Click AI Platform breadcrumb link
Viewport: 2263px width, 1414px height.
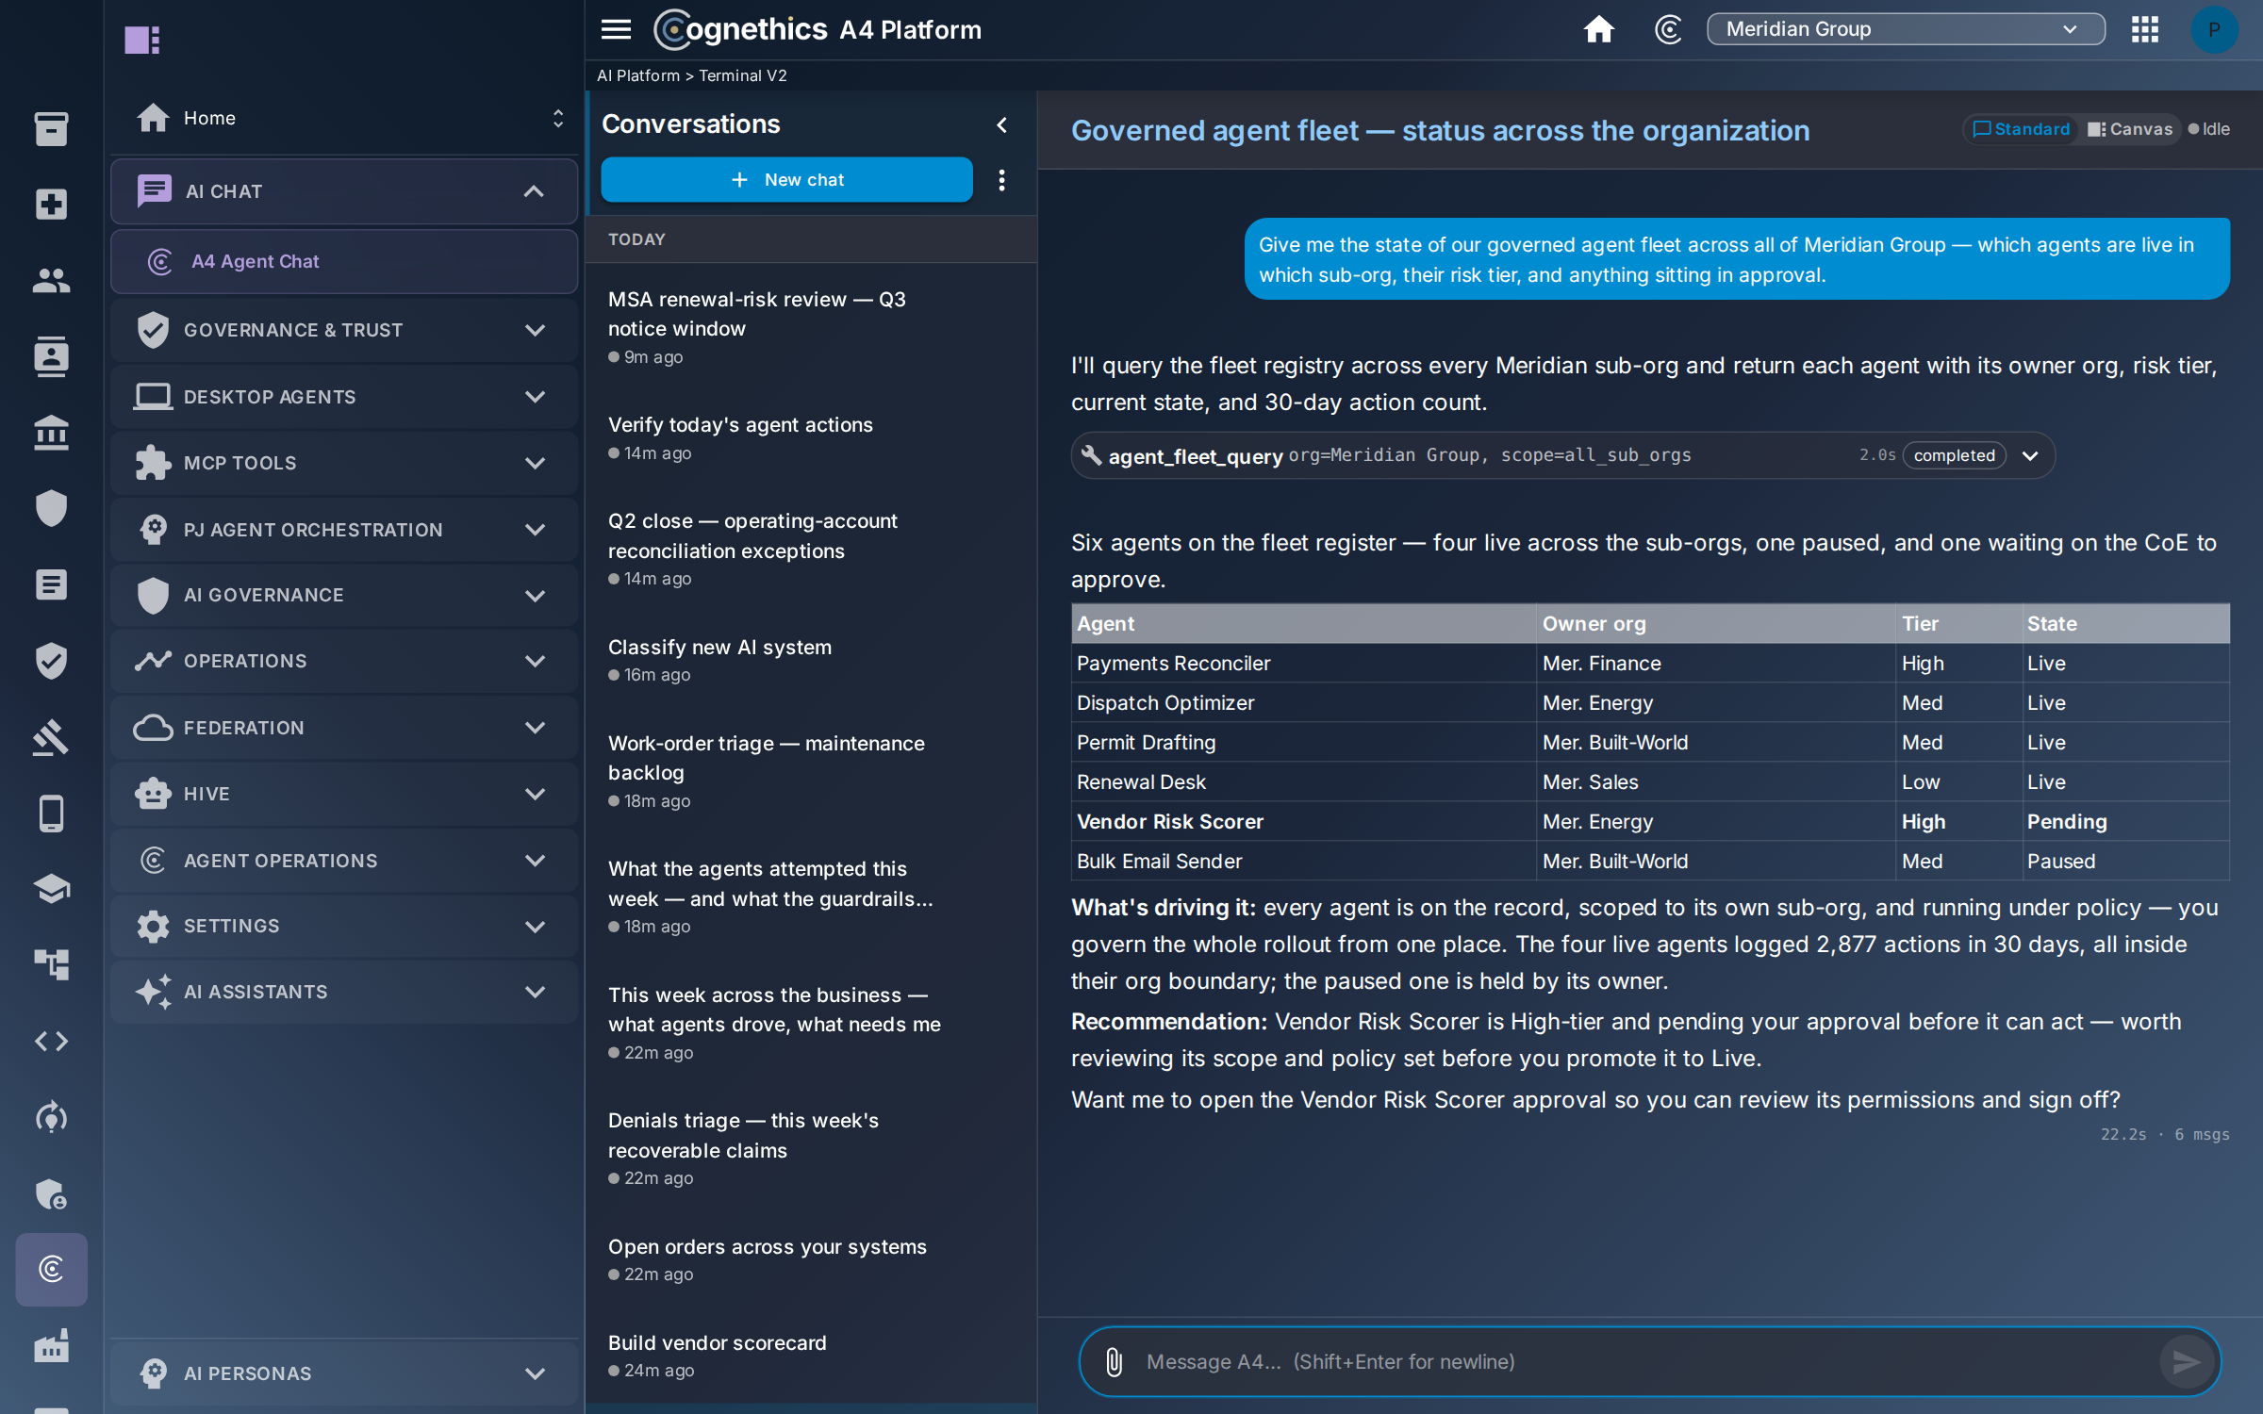coord(637,75)
